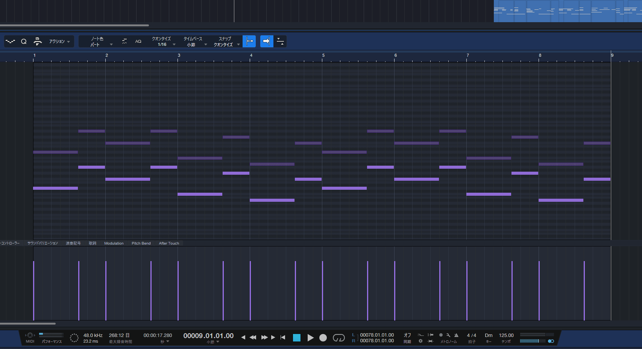
Task: Click bar 3 on the timeline ruler
Action: click(x=179, y=55)
